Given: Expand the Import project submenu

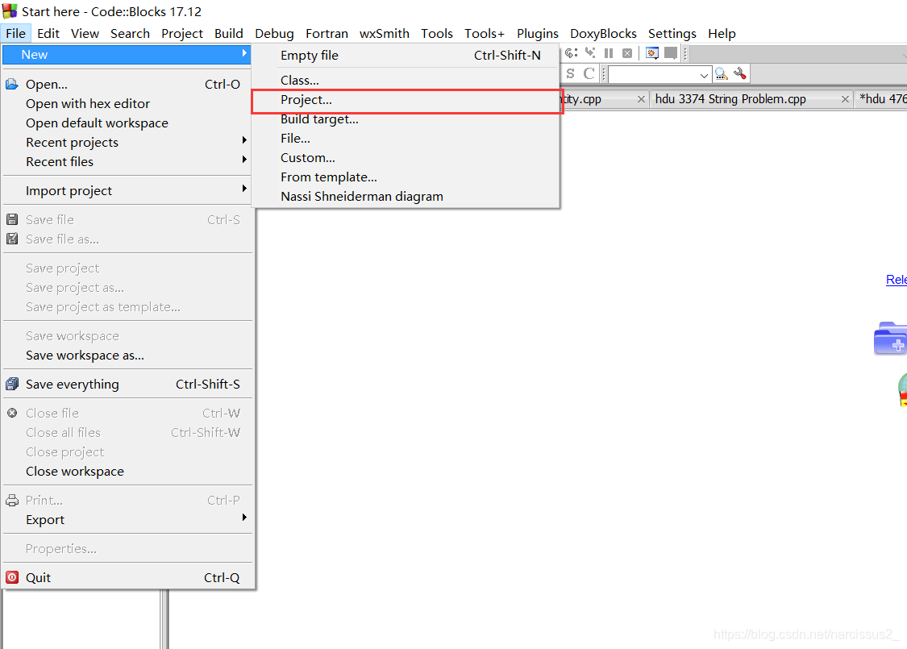Looking at the screenshot, I should tap(244, 188).
